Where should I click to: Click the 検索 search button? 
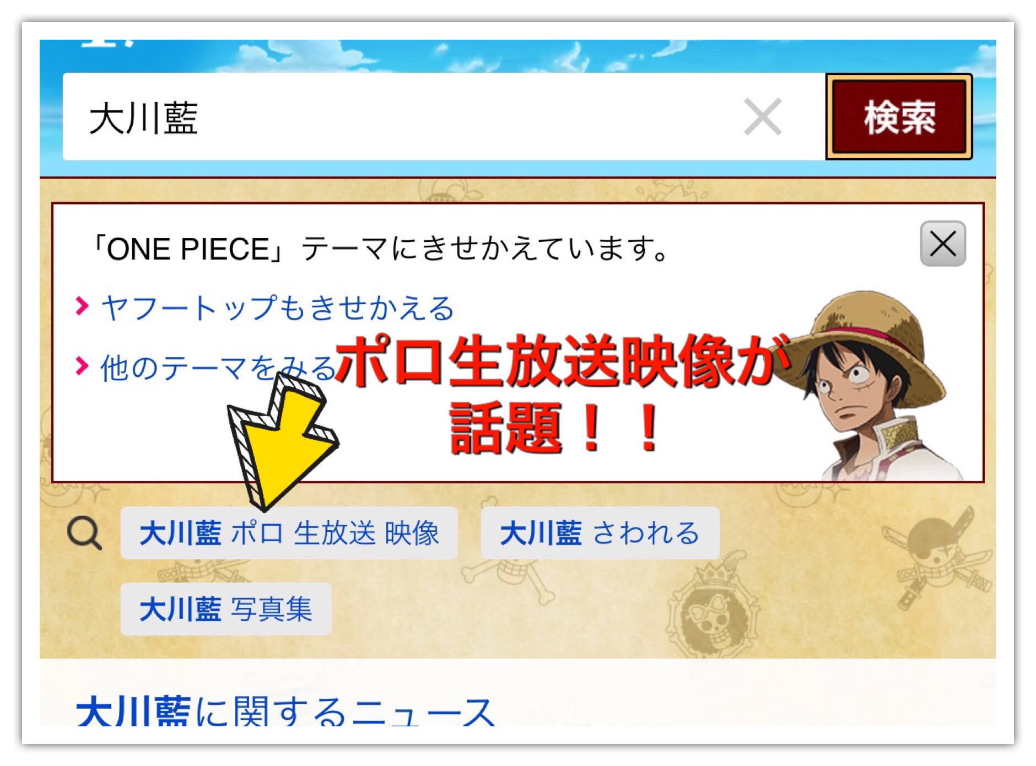(x=899, y=117)
